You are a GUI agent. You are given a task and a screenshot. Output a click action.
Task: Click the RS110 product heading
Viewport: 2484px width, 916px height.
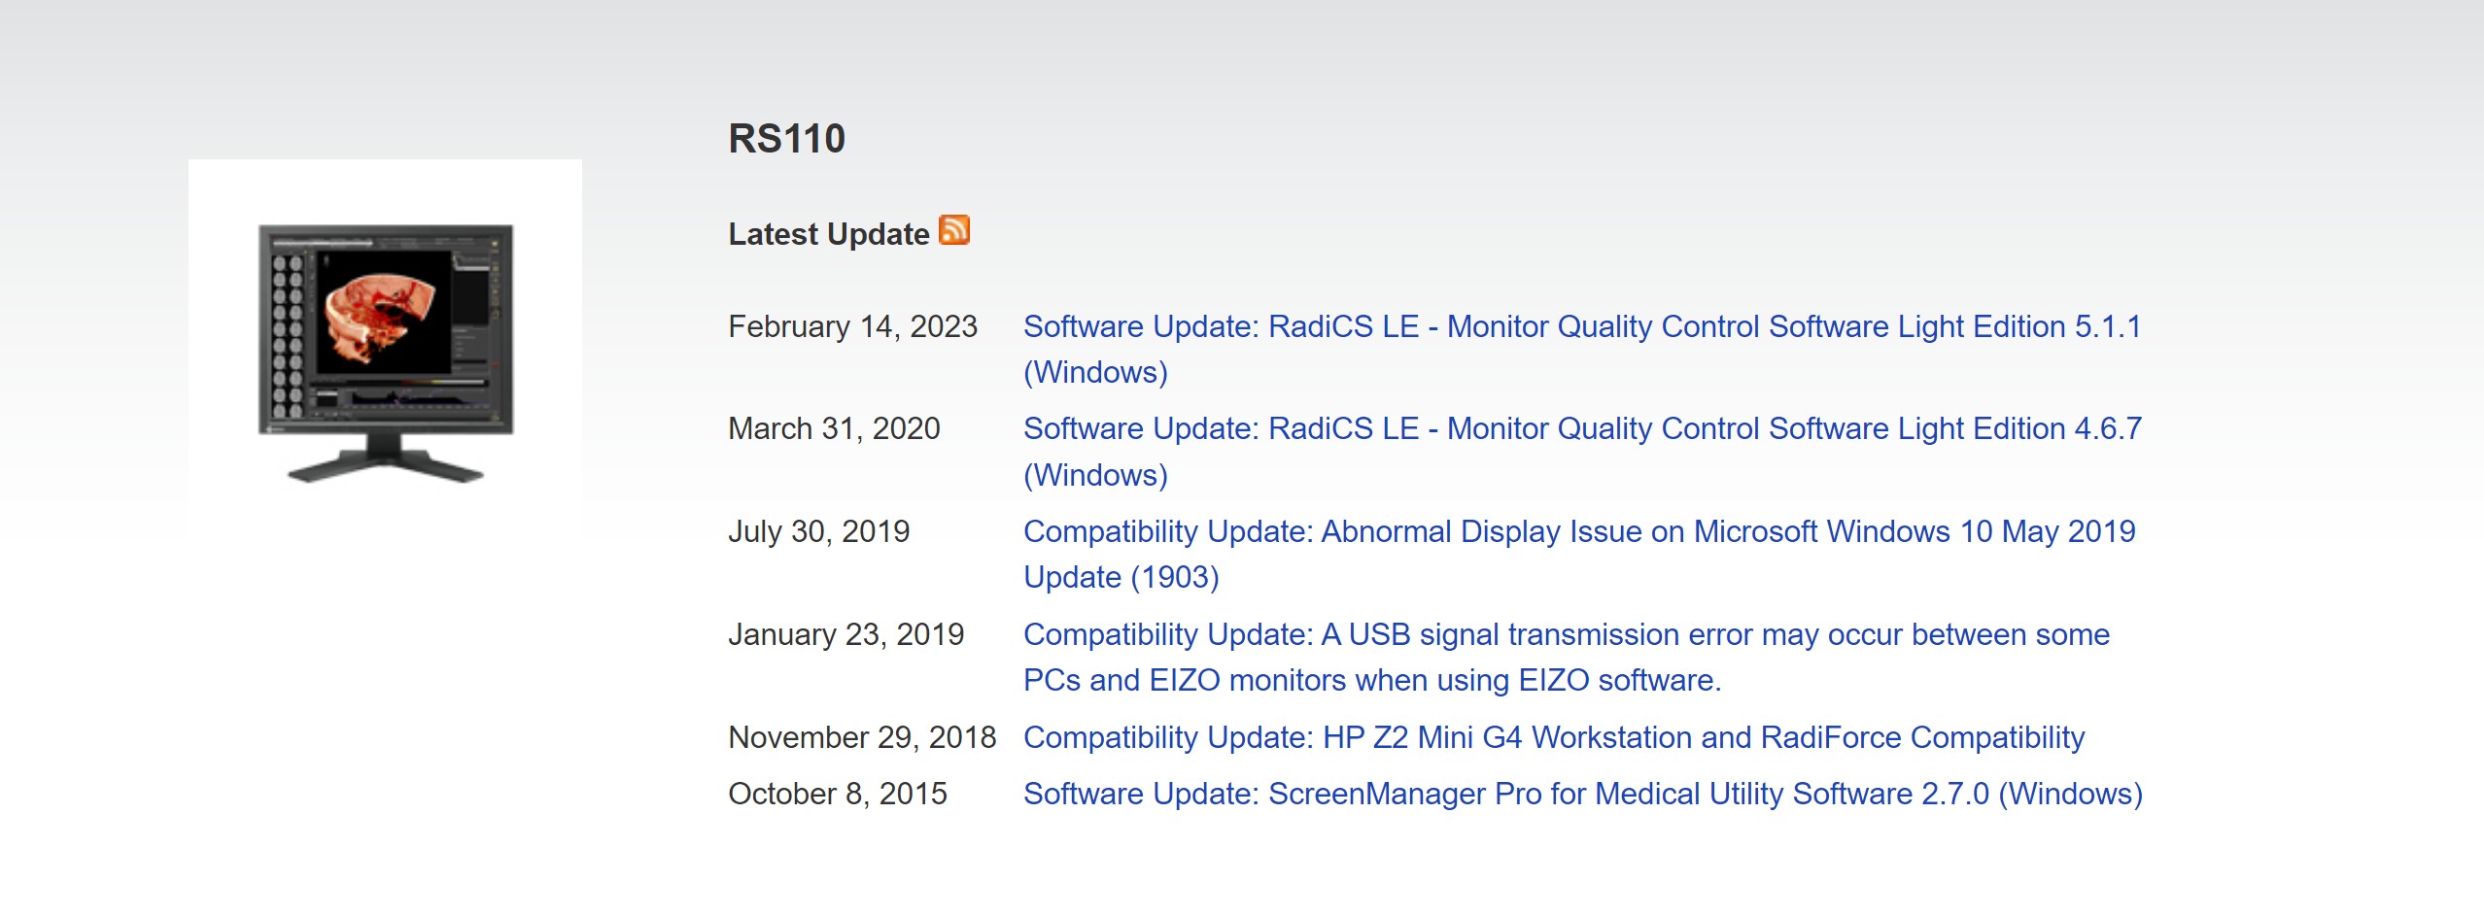pyautogui.click(x=787, y=139)
